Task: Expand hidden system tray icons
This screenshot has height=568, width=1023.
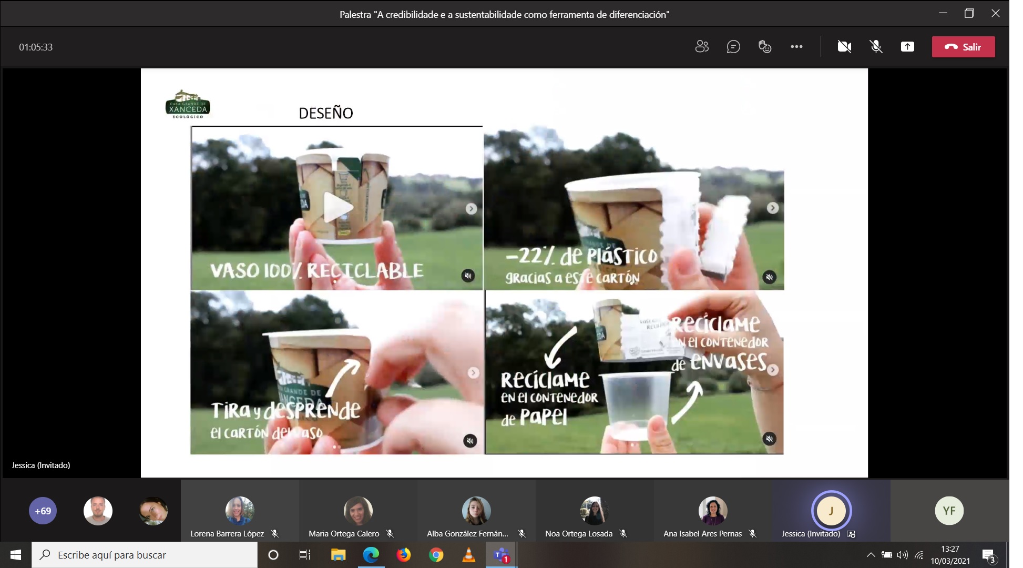Action: tap(871, 555)
